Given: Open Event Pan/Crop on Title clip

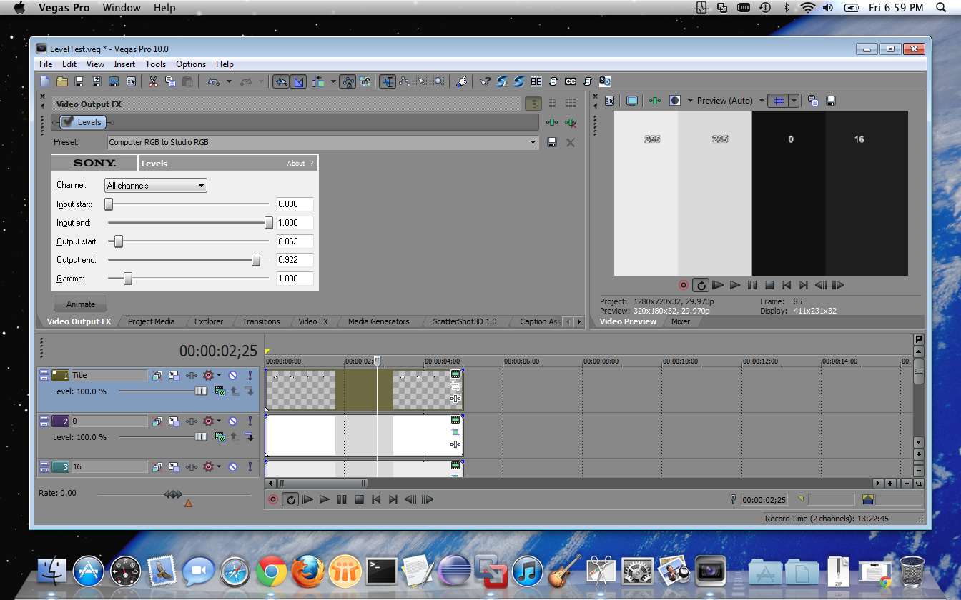Looking at the screenshot, I should (455, 386).
